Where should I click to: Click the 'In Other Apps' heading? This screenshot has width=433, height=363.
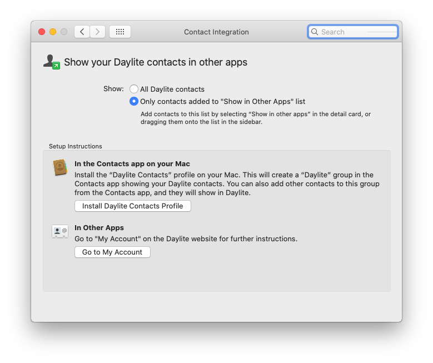99,227
